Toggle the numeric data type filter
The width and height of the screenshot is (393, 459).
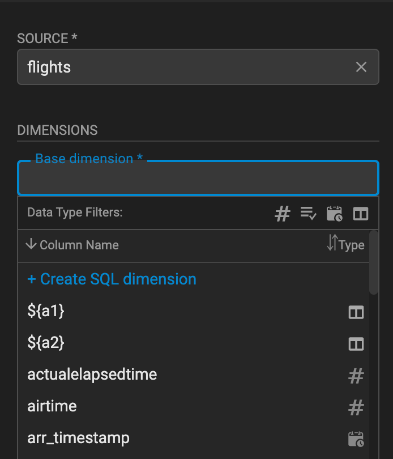point(283,214)
